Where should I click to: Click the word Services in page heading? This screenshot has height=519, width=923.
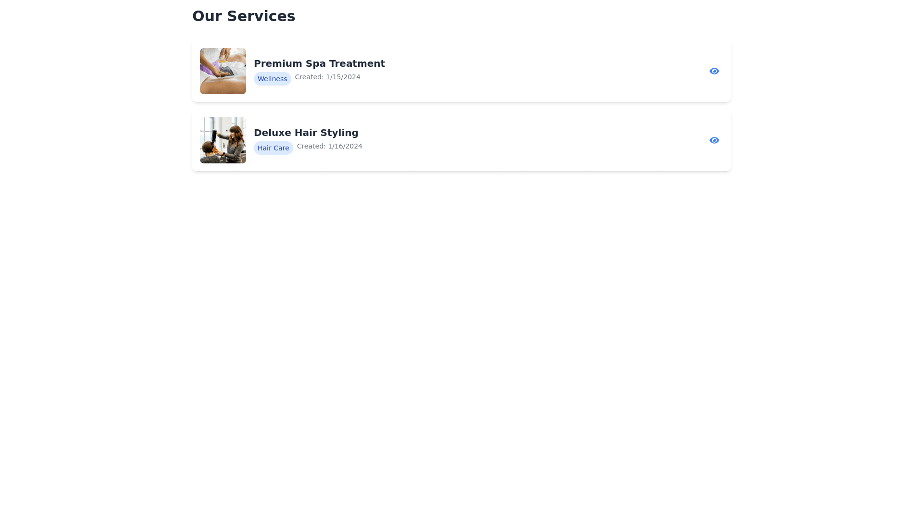pos(261,16)
